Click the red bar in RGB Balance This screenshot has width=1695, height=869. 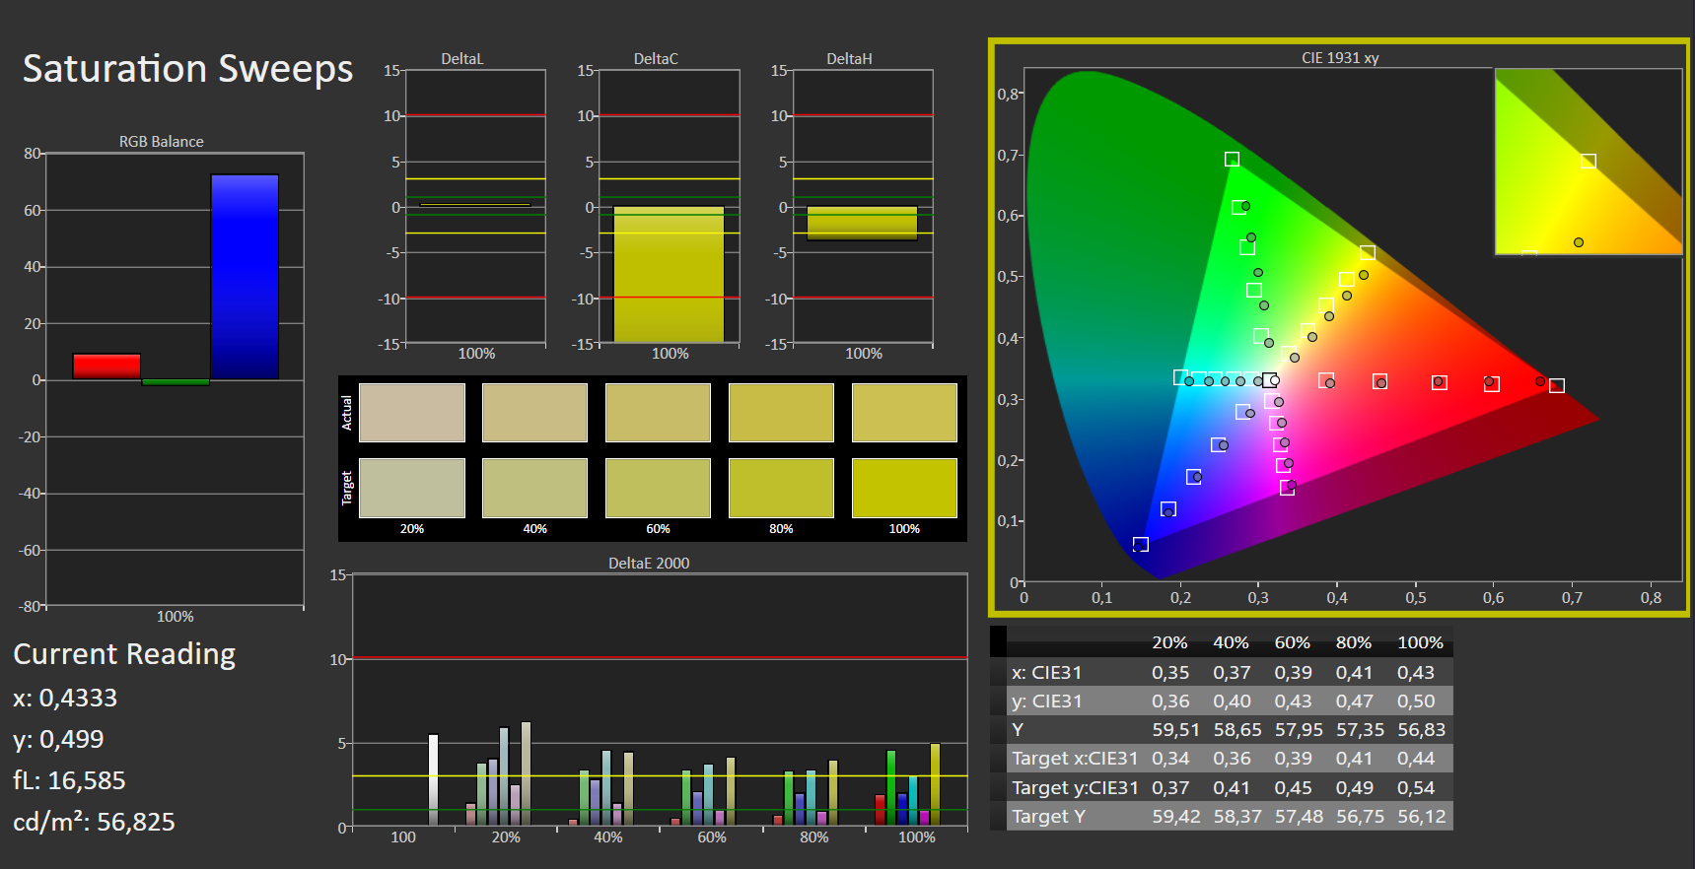coord(106,367)
